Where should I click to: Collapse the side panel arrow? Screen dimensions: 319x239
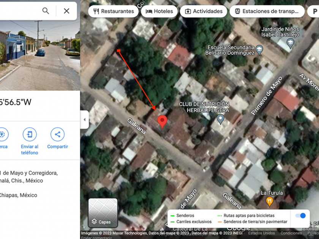pos(85,120)
